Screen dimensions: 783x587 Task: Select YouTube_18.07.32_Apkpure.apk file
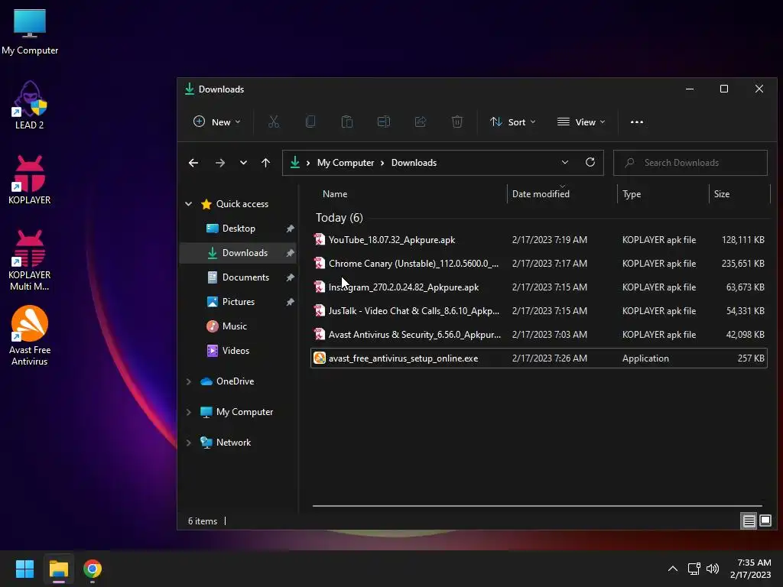pyautogui.click(x=539, y=240)
